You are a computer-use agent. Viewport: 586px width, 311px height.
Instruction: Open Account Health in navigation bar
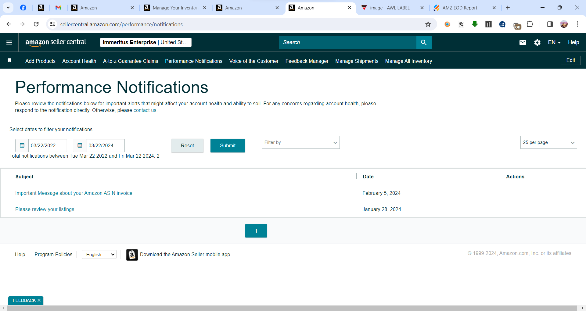click(x=79, y=61)
